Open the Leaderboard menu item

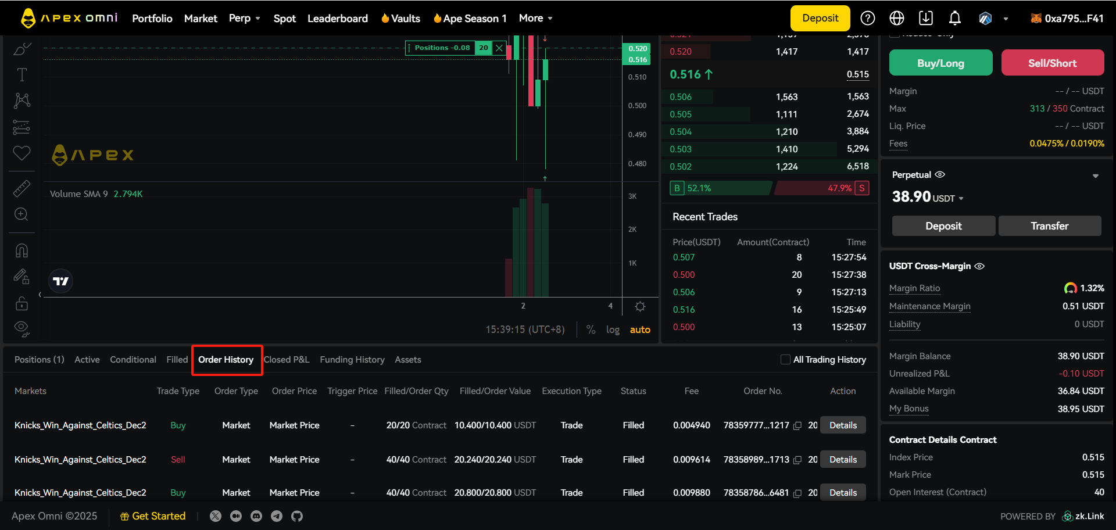click(x=337, y=19)
